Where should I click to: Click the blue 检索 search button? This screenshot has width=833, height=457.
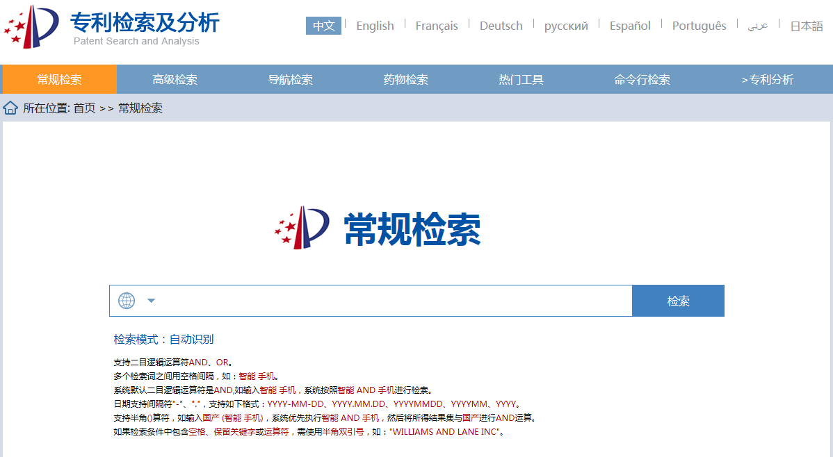pyautogui.click(x=679, y=301)
